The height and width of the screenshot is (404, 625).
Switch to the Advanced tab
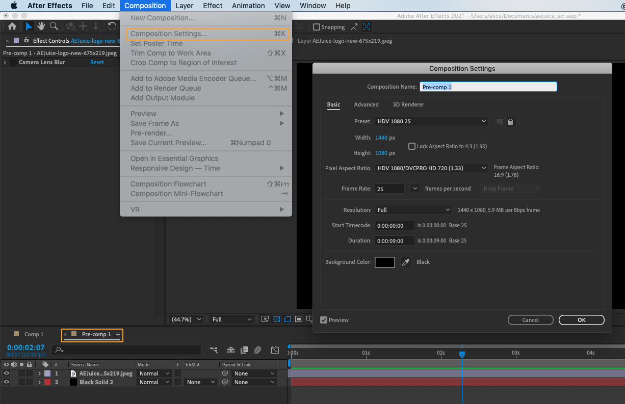coord(366,104)
